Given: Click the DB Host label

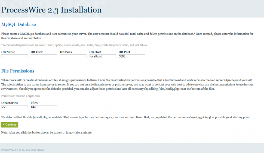Looking at the screenshot, I should coord(95,52).
